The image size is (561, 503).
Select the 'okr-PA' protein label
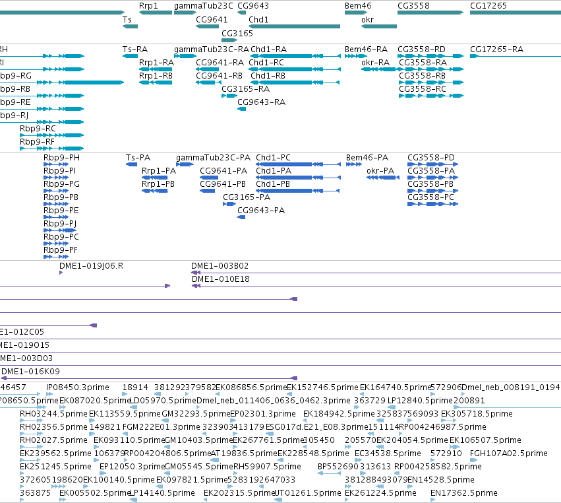(380, 171)
